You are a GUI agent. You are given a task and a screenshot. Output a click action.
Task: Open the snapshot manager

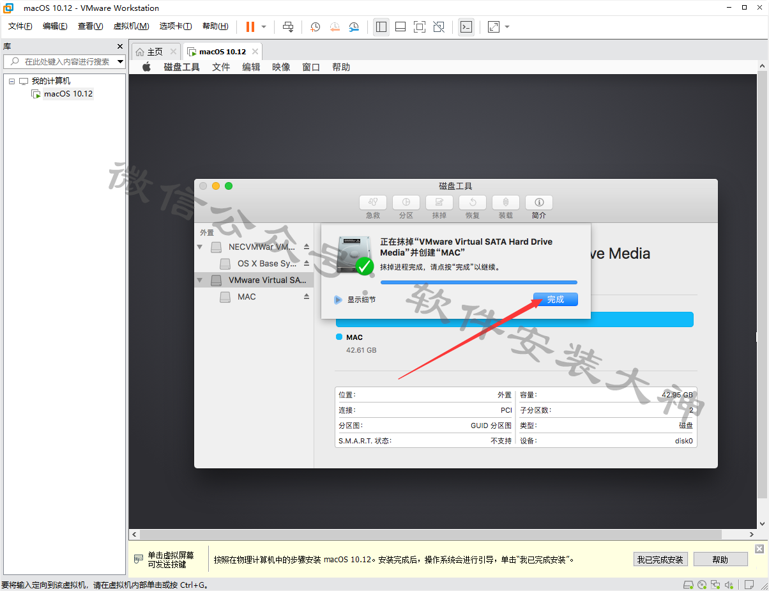(x=354, y=27)
